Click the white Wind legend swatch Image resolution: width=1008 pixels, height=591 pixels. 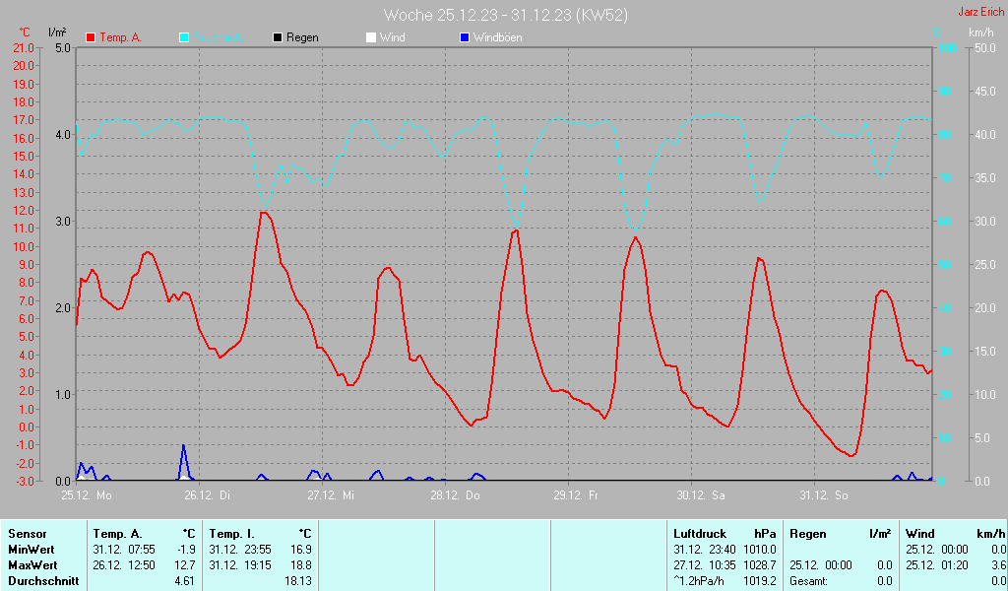371,37
